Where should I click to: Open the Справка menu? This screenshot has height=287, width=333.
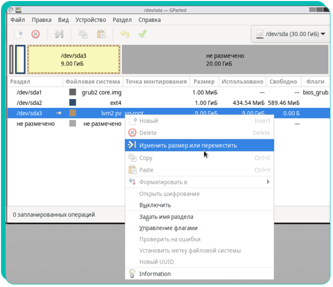tap(149, 20)
